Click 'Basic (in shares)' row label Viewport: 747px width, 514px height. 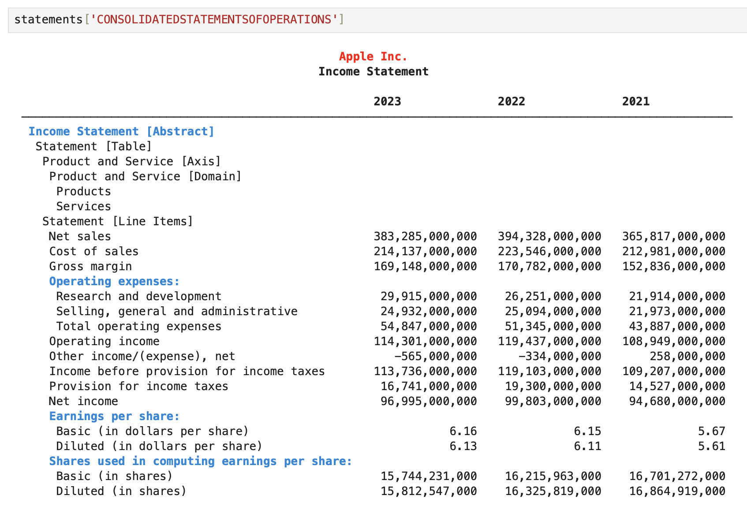click(x=115, y=476)
